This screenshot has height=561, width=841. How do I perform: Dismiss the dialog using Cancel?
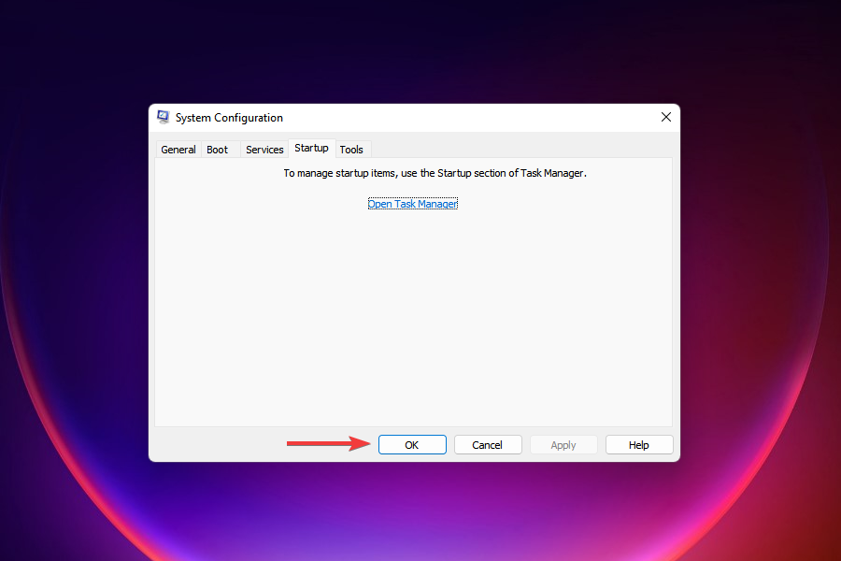[x=487, y=444]
